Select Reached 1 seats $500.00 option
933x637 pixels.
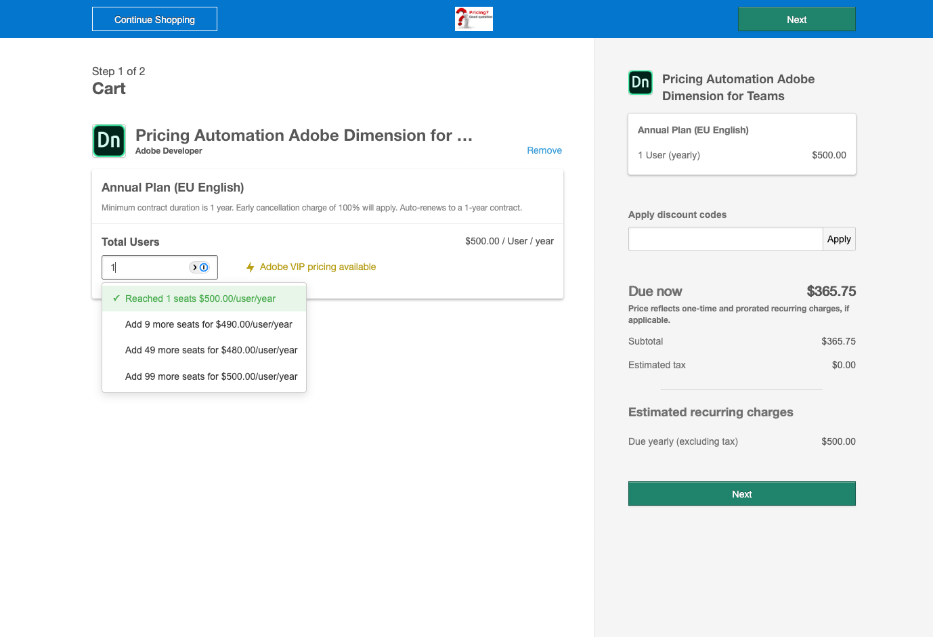tap(200, 299)
